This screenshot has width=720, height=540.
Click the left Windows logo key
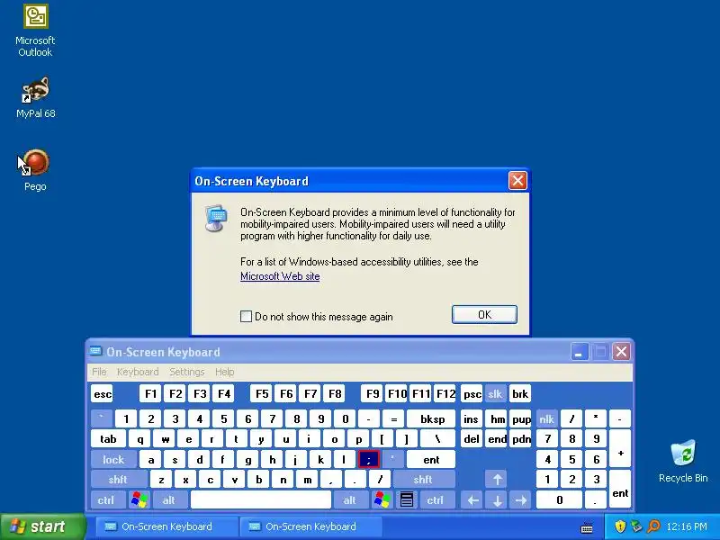[x=139, y=499]
